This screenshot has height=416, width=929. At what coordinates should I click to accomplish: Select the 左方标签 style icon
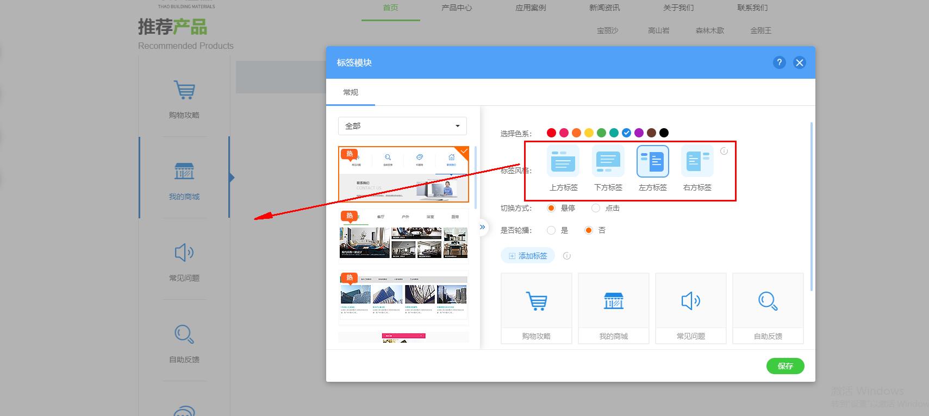coord(652,161)
